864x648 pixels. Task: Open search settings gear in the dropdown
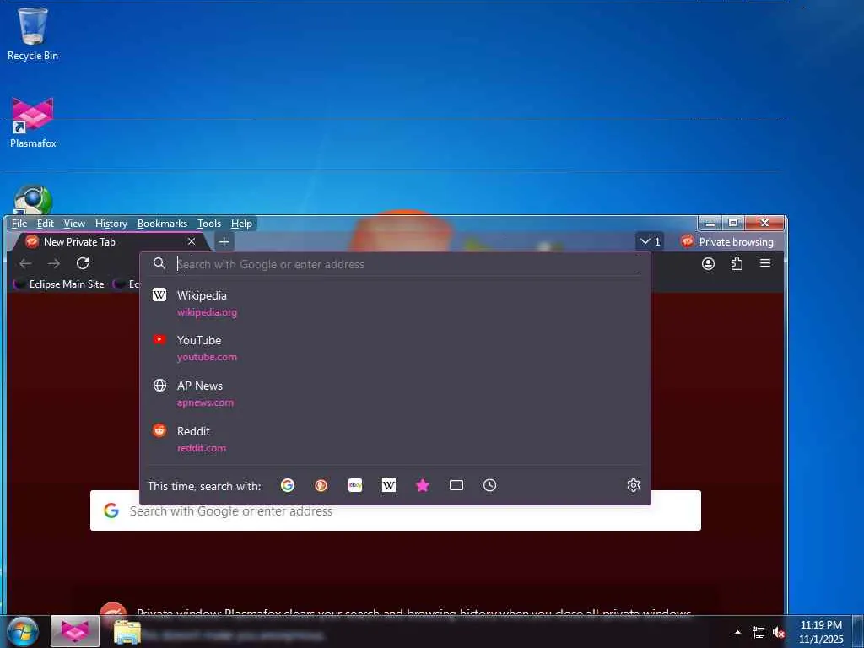634,485
